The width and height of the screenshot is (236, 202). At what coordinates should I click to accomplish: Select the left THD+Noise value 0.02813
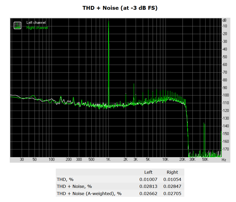pyautogui.click(x=148, y=186)
